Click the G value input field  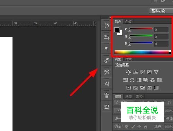[x=161, y=37]
